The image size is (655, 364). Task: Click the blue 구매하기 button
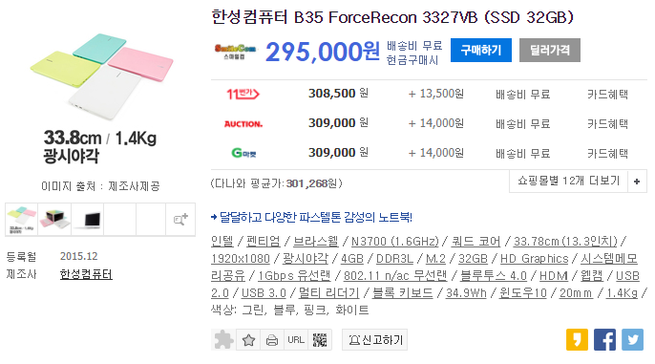[x=481, y=50]
